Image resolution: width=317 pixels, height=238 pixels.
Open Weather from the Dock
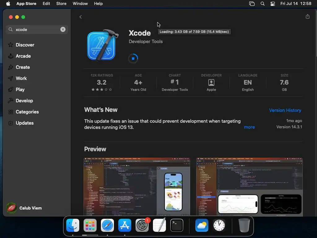tap(202, 225)
